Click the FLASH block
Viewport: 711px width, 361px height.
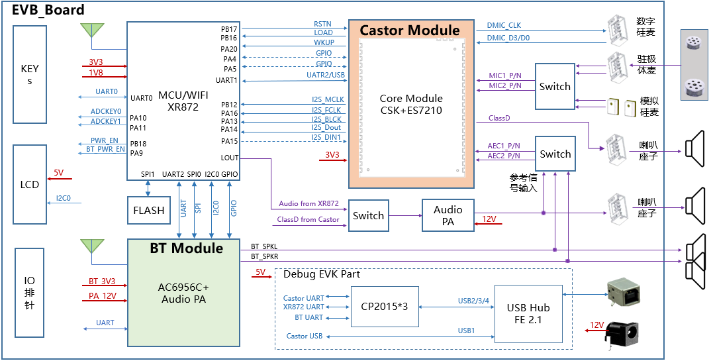pyautogui.click(x=149, y=211)
